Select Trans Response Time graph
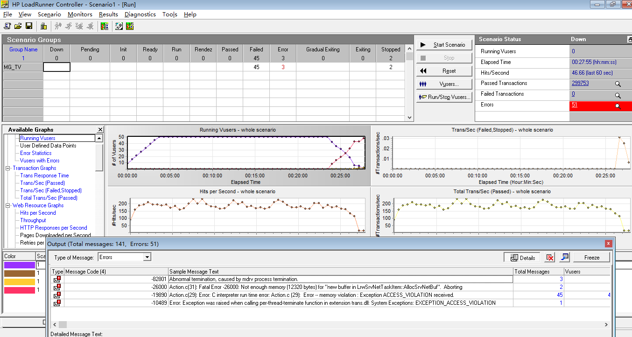 pos(44,176)
